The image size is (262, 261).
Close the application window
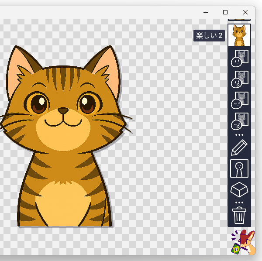245,12
